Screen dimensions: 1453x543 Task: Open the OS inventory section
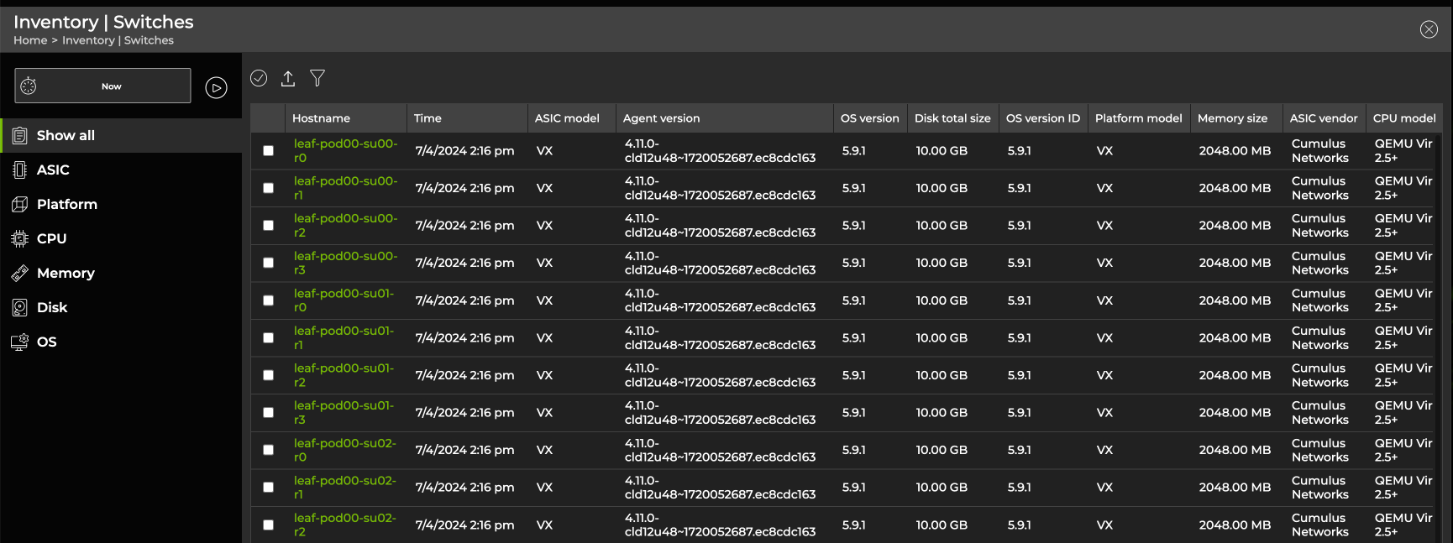(46, 342)
